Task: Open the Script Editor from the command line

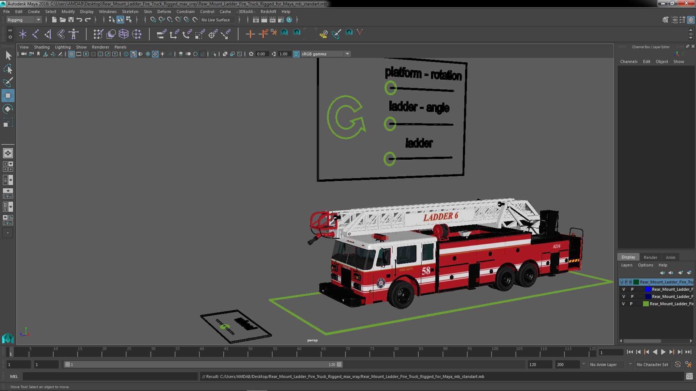Action: (x=689, y=377)
